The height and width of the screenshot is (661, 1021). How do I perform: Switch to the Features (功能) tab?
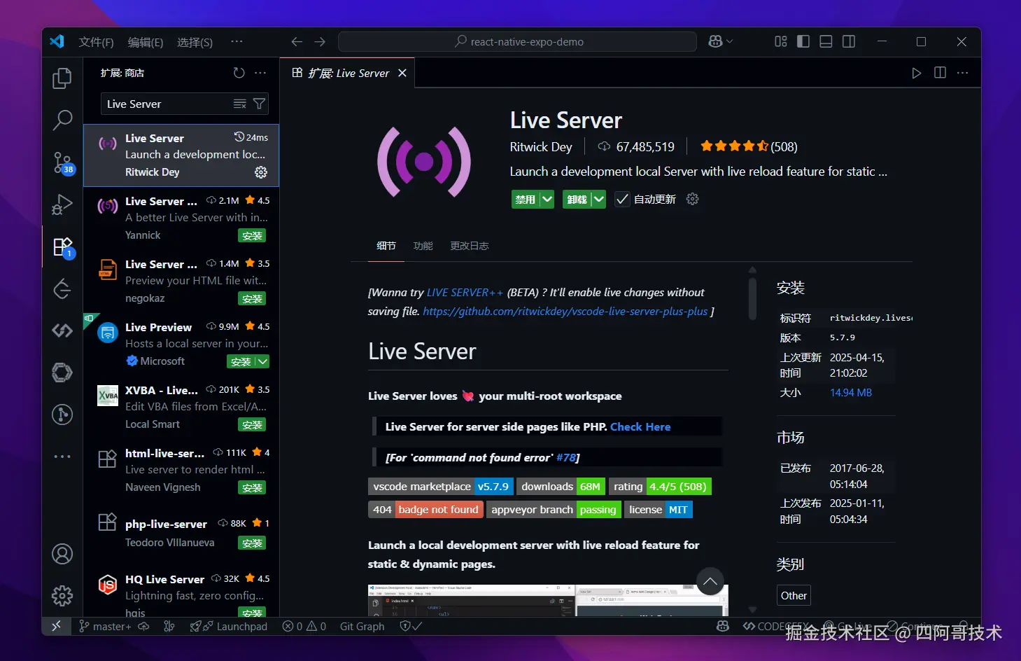(x=423, y=246)
